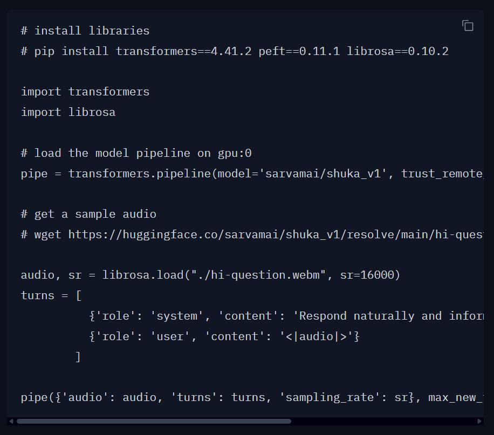Viewport: 494px width, 435px height.
Task: Click the pip install transformers==4.41.2 line
Action: tap(235, 51)
